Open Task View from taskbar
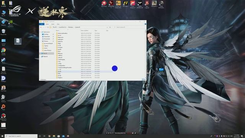 pos(44,136)
